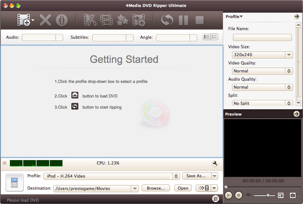Screen dimensions: 303x204
Task: Click the Open destination button
Action: pyautogui.click(x=183, y=188)
